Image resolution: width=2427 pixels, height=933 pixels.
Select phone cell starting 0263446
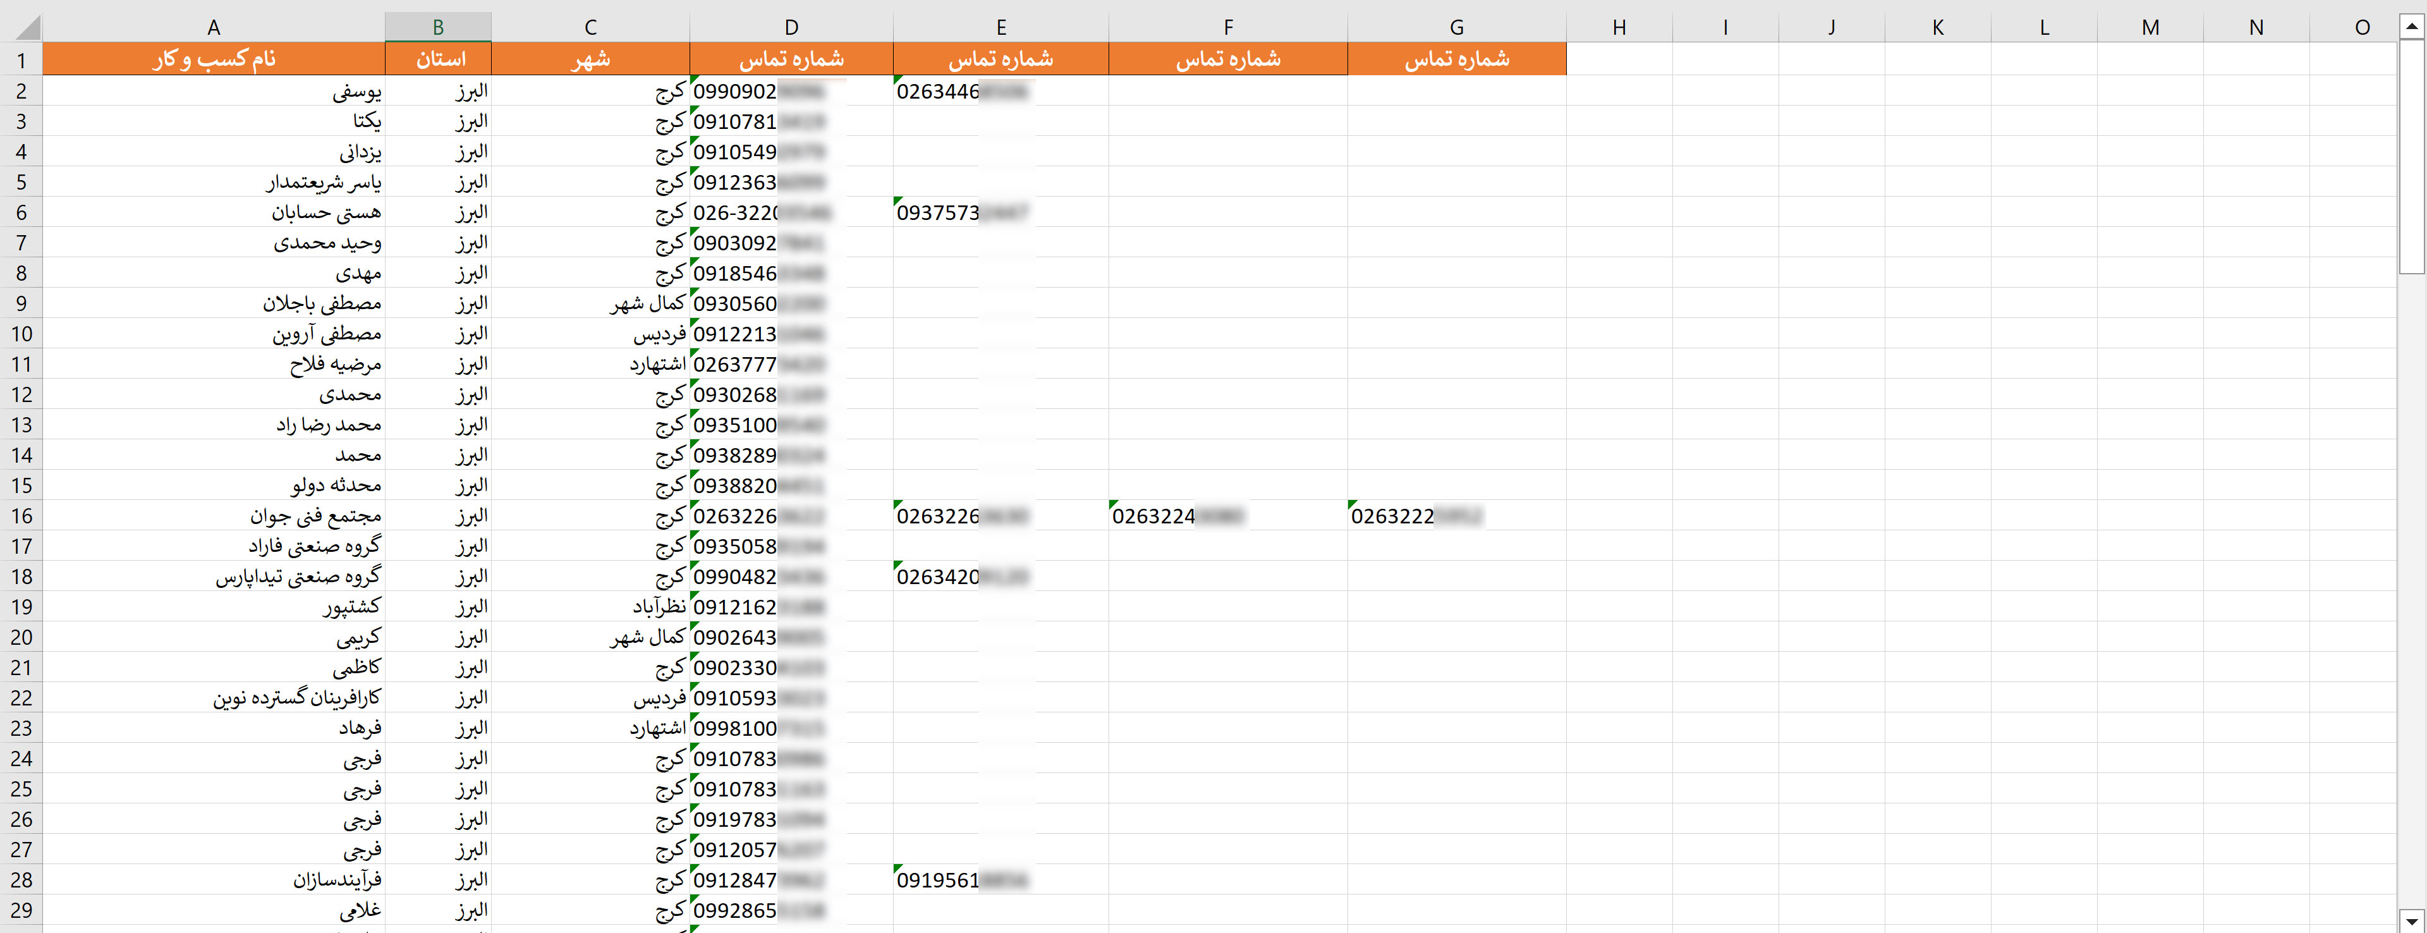coord(1001,92)
